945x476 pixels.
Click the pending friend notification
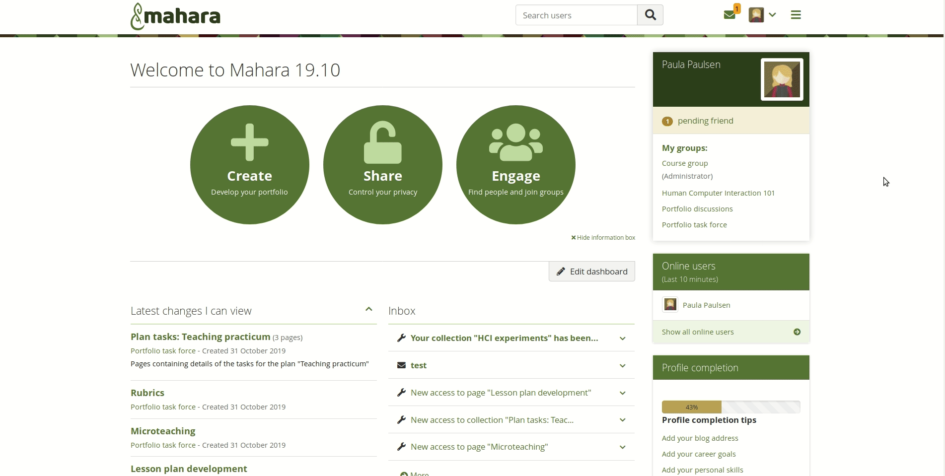(x=705, y=121)
